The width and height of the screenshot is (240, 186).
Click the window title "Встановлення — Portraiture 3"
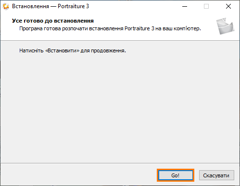[x=51, y=6]
